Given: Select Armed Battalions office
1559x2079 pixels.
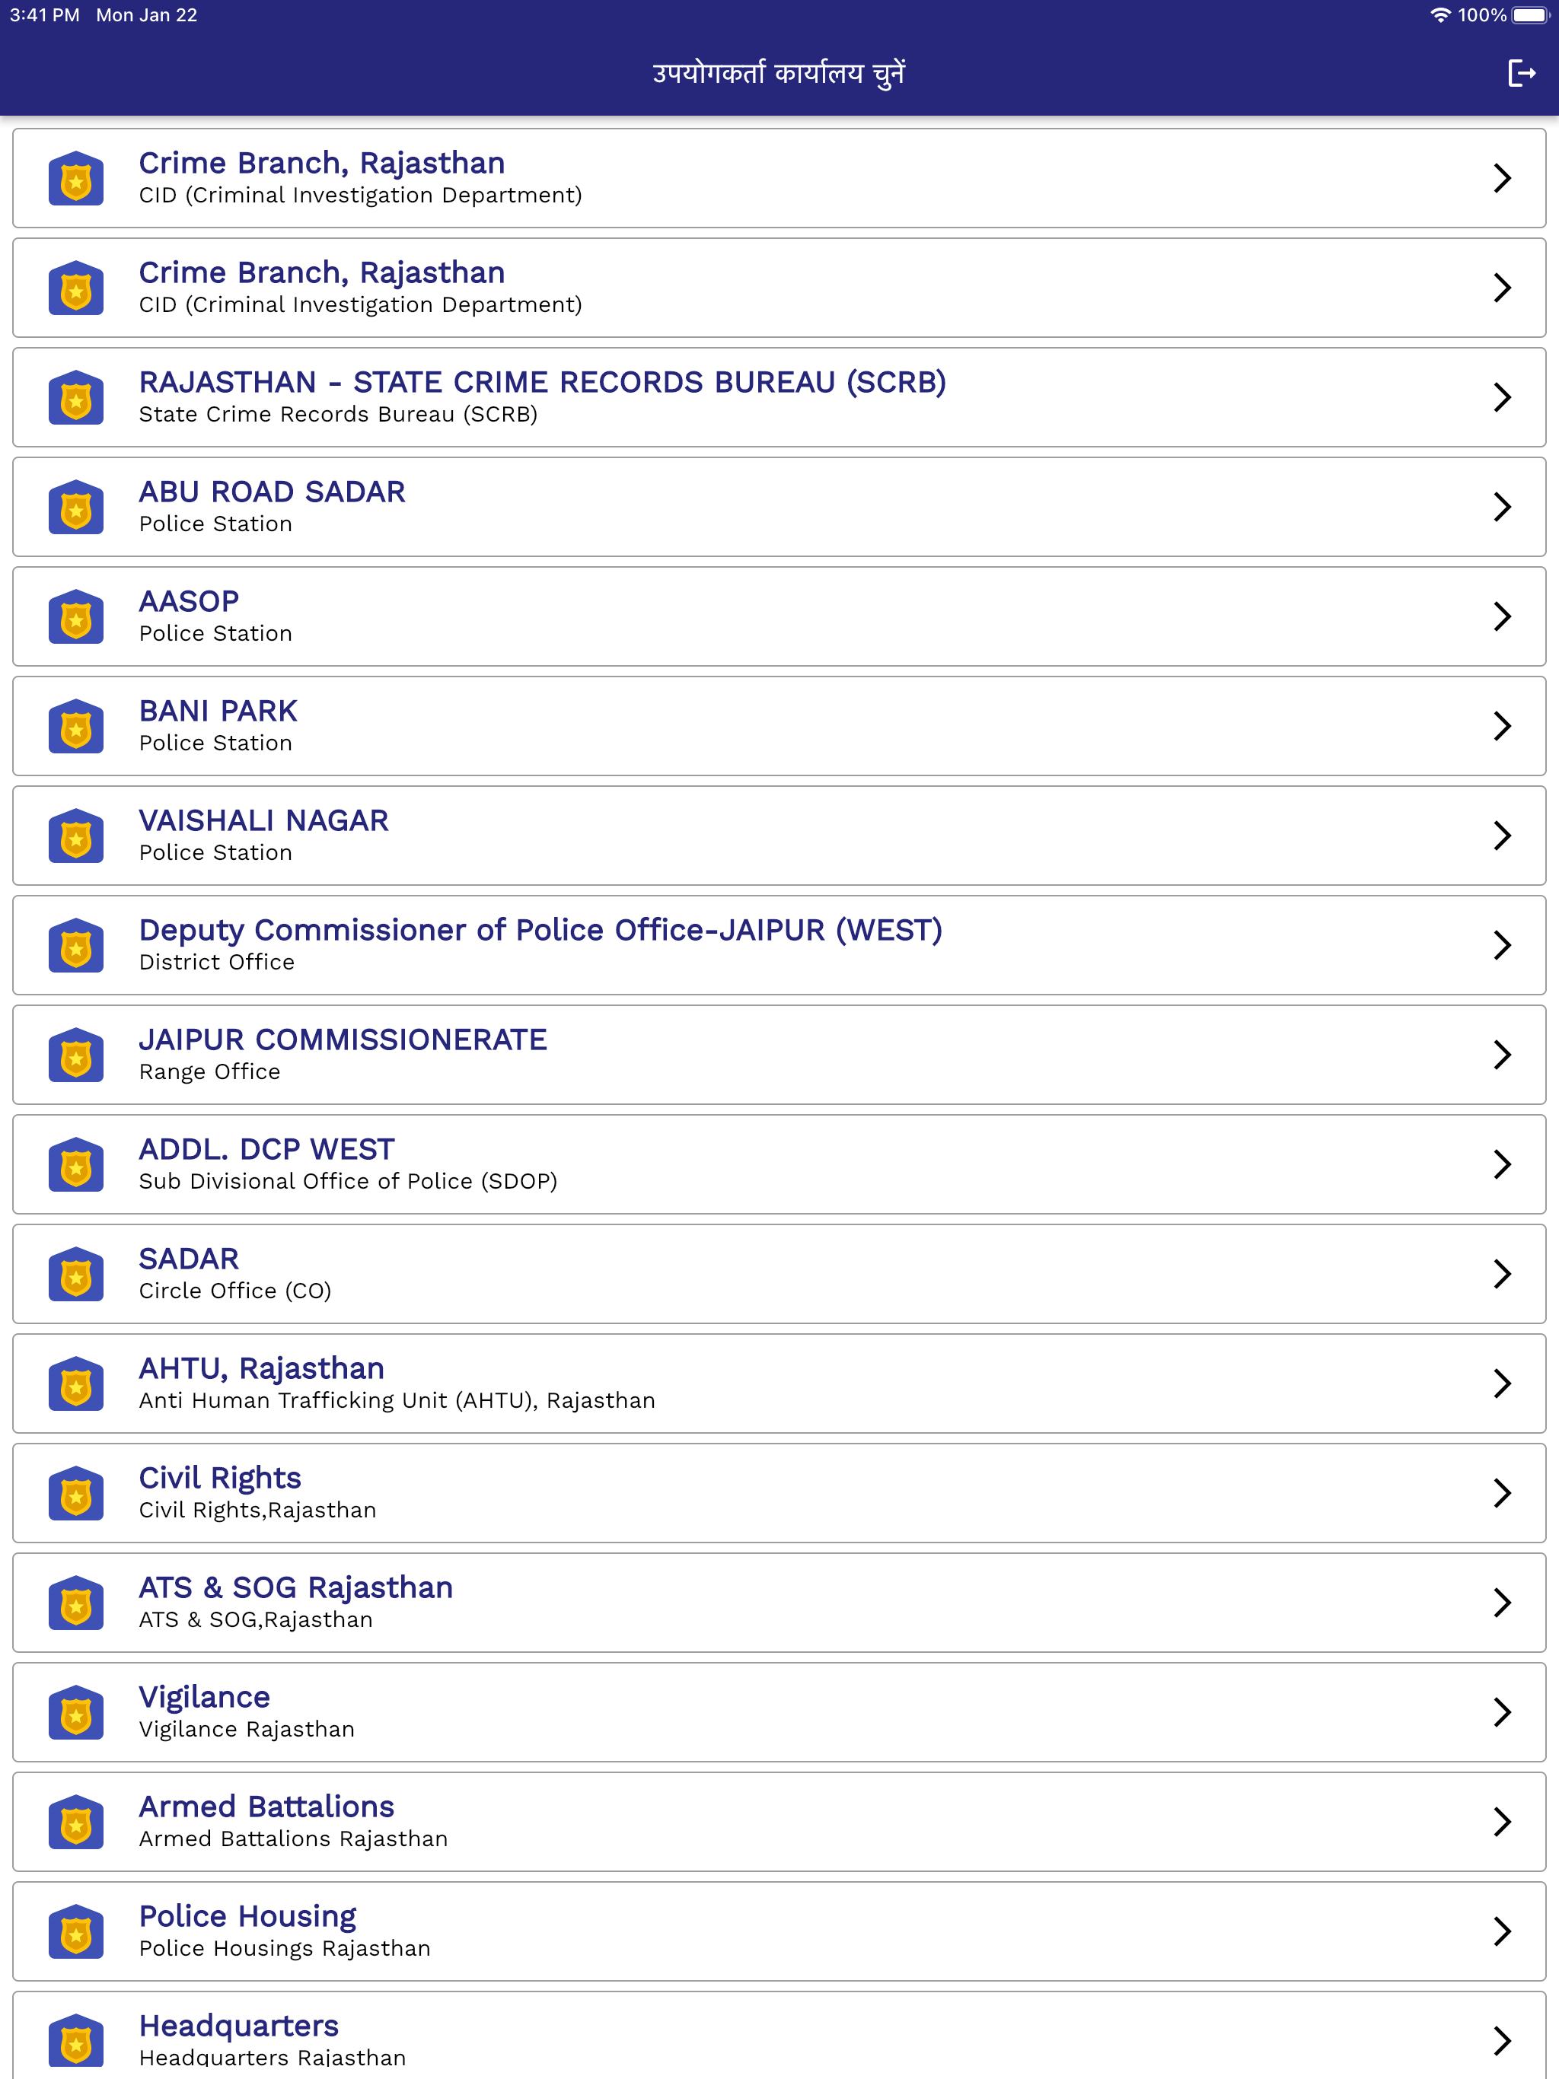Looking at the screenshot, I should point(779,1822).
